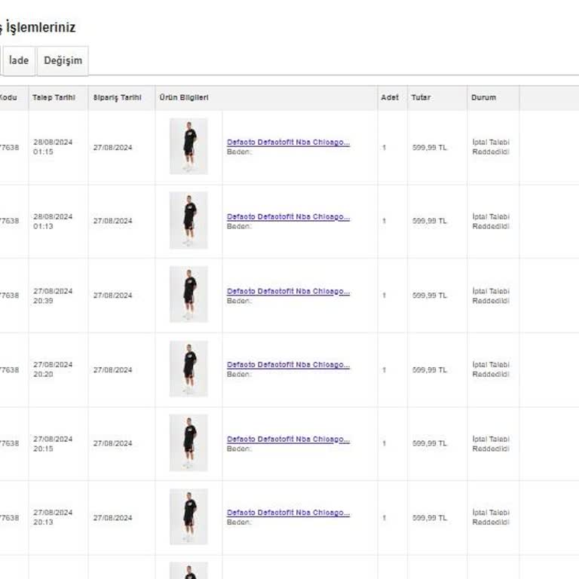Click product thumbnail in the 27/08/2024 20:20 row

click(188, 369)
